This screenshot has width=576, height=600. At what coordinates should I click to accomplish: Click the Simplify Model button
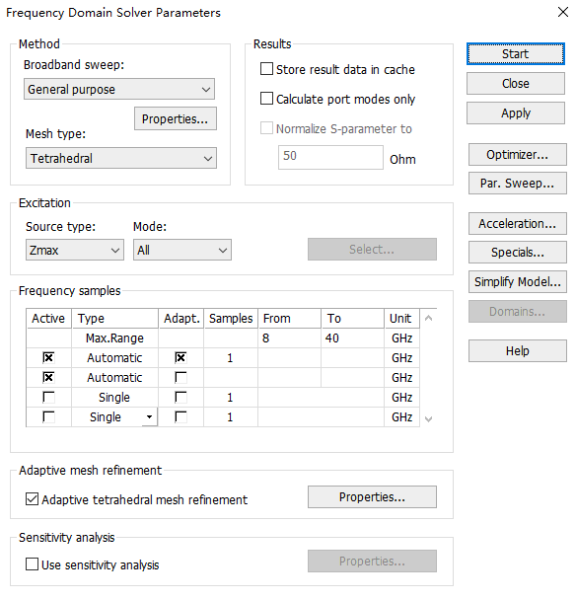pyautogui.click(x=517, y=282)
